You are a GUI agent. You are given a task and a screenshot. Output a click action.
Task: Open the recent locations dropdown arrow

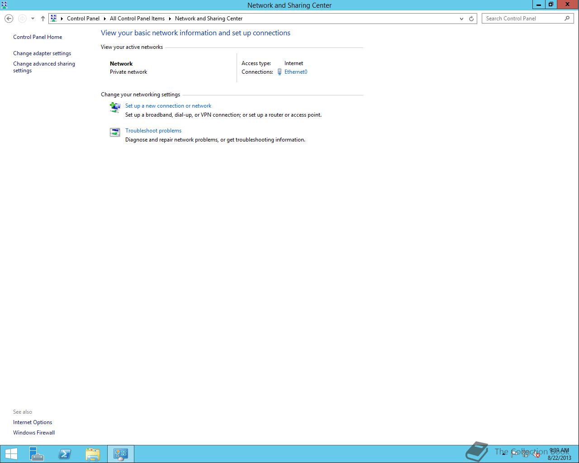tap(33, 19)
